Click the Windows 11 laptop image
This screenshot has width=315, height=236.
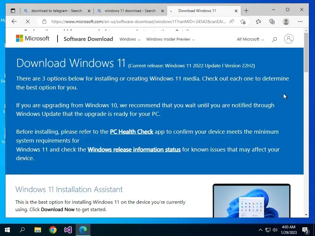tap(252, 200)
